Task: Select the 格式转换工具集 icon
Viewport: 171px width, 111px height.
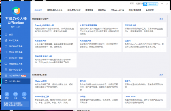Action: coord(6,46)
